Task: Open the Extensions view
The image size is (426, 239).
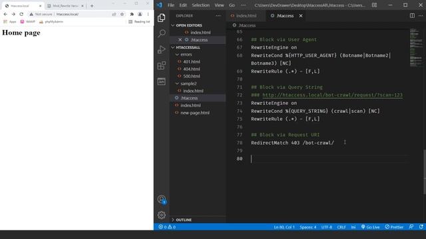Action: pyautogui.click(x=161, y=65)
